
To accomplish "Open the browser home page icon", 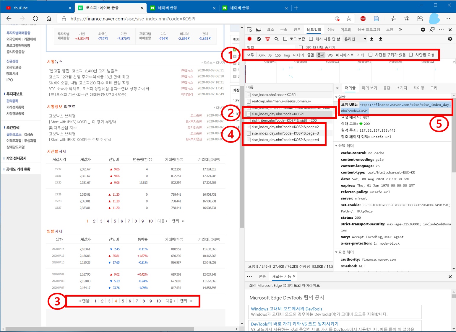I will (x=49, y=19).
